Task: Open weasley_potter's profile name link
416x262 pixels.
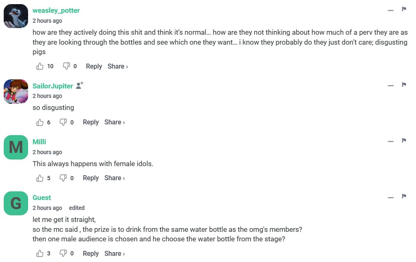Action: [x=56, y=10]
